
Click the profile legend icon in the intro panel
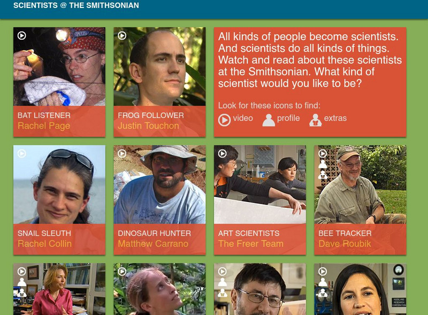pos(269,120)
